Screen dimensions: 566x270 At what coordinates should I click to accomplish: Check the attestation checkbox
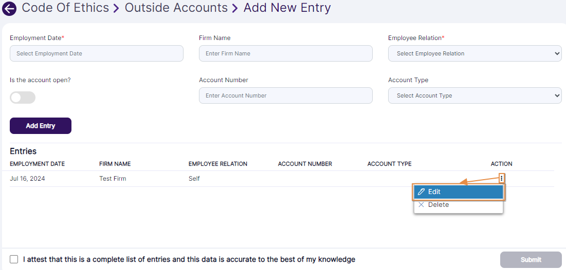click(14, 259)
